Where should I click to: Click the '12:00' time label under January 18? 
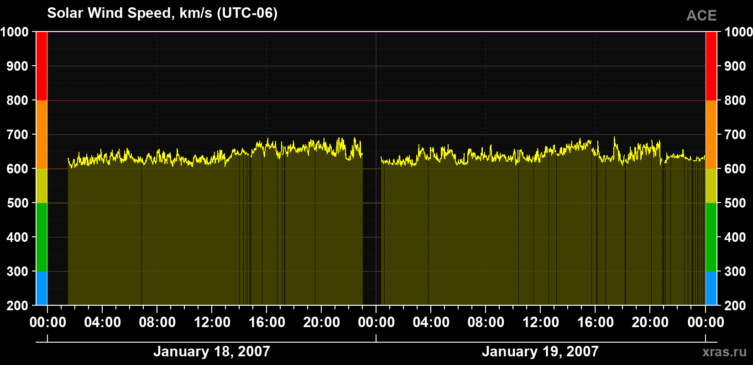pos(212,323)
